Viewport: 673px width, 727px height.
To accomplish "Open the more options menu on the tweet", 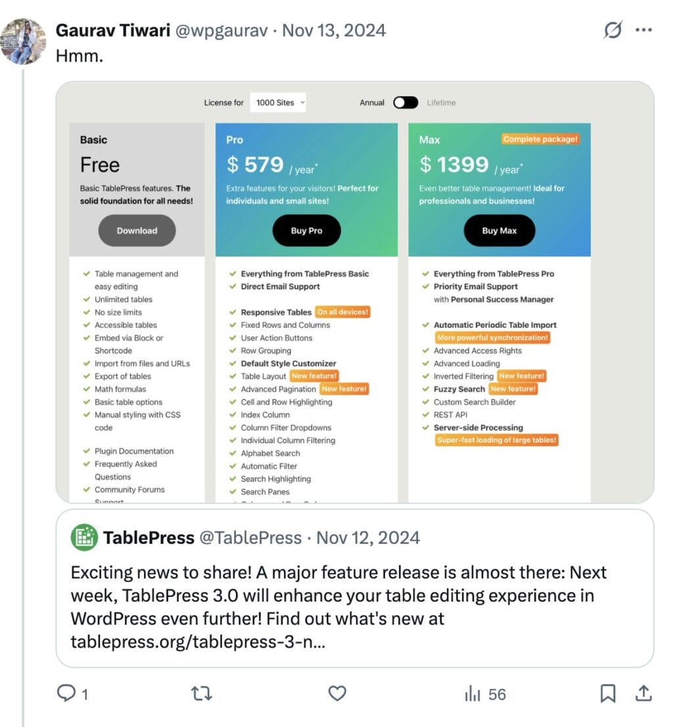I will tap(643, 30).
